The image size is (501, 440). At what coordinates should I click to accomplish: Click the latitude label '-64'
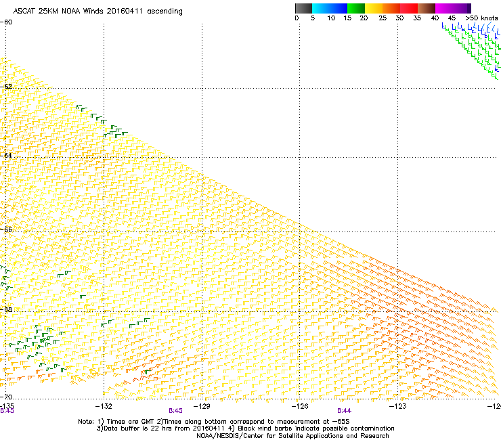point(6,155)
